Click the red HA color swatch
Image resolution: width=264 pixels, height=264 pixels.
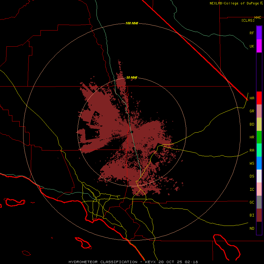[x=259, y=98]
